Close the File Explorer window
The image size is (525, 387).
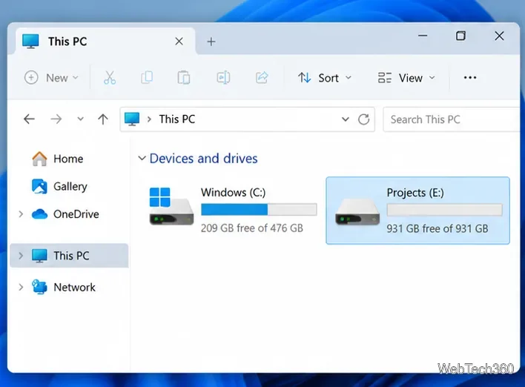[499, 36]
